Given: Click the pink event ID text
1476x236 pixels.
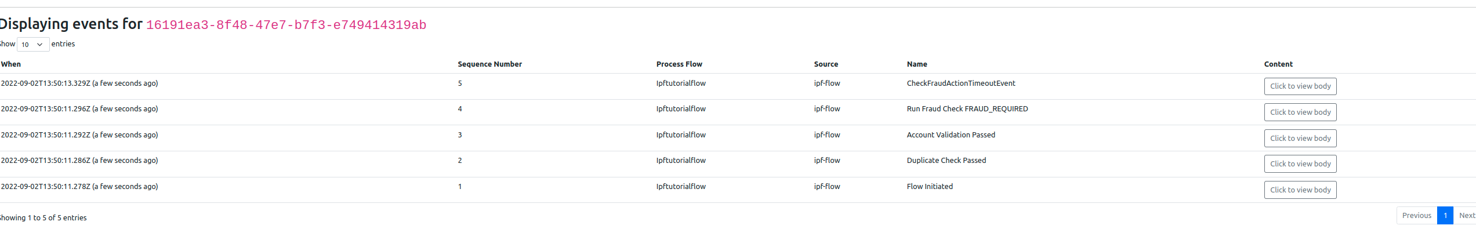Looking at the screenshot, I should [286, 26].
